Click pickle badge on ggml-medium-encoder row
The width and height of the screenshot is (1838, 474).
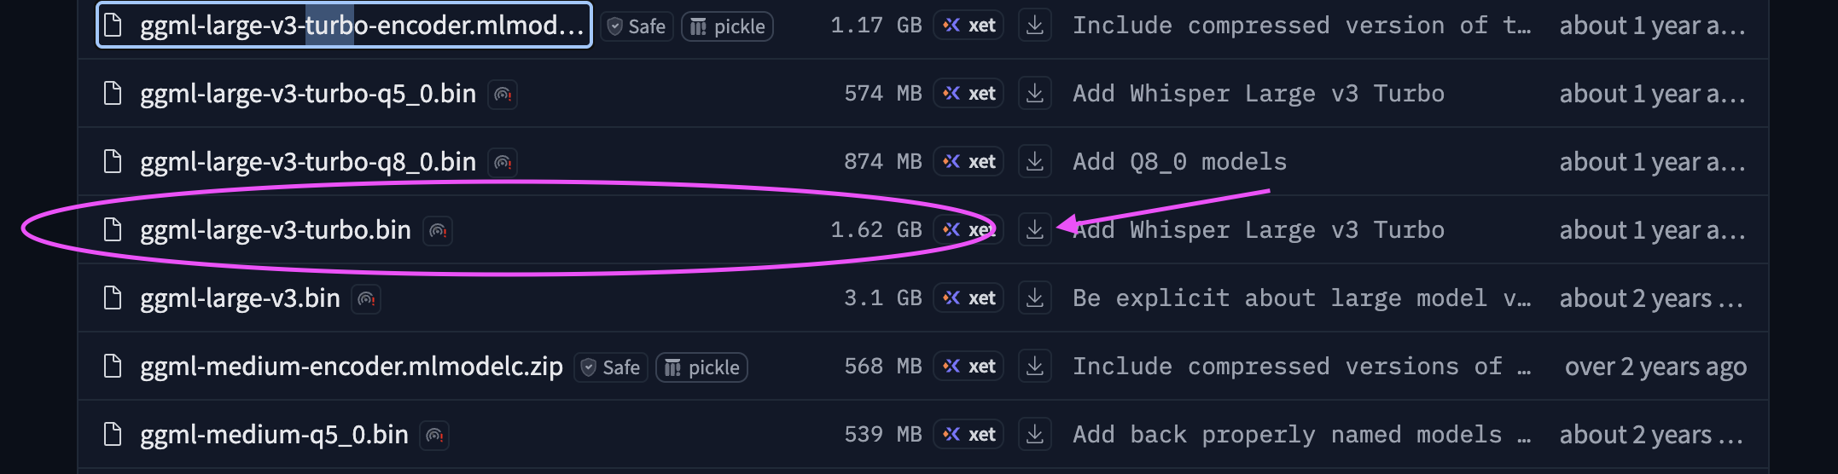(701, 367)
